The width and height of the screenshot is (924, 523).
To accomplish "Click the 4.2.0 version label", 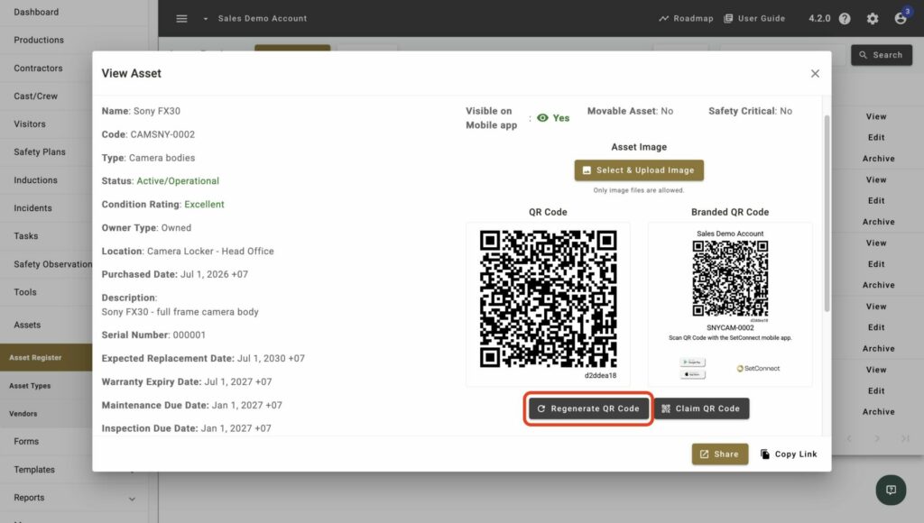I will pyautogui.click(x=819, y=18).
